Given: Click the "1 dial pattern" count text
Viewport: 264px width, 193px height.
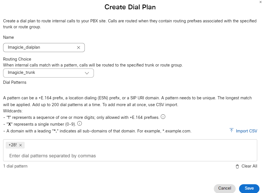Looking at the screenshot, I should click(x=15, y=166).
